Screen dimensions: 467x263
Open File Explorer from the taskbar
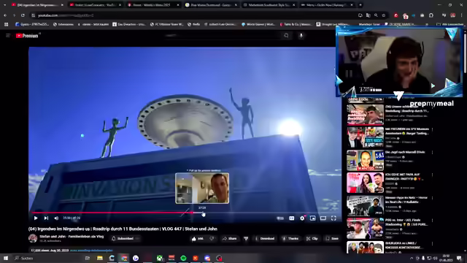pyautogui.click(x=100, y=258)
